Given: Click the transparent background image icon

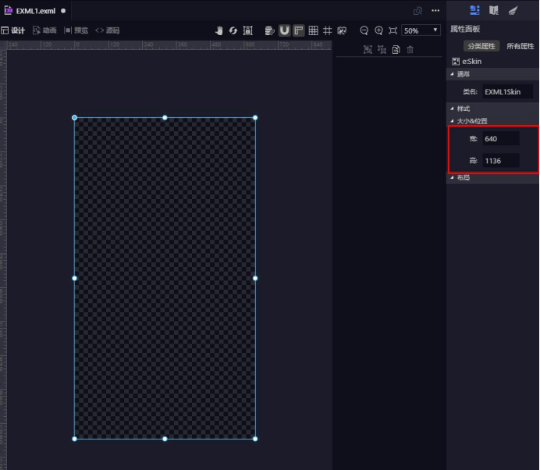Looking at the screenshot, I should 342,30.
